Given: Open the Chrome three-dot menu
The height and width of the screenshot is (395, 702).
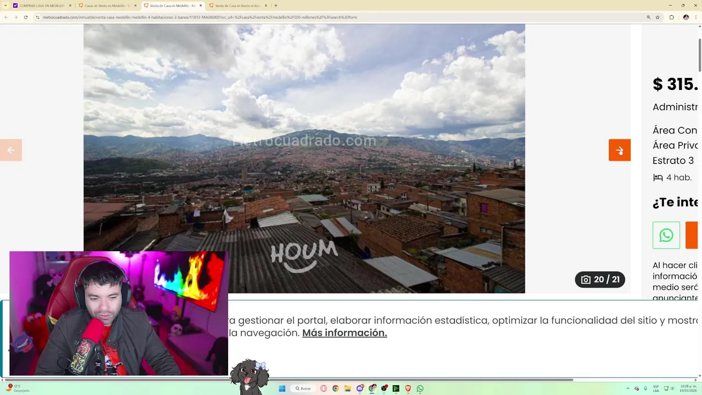Looking at the screenshot, I should tap(695, 17).
